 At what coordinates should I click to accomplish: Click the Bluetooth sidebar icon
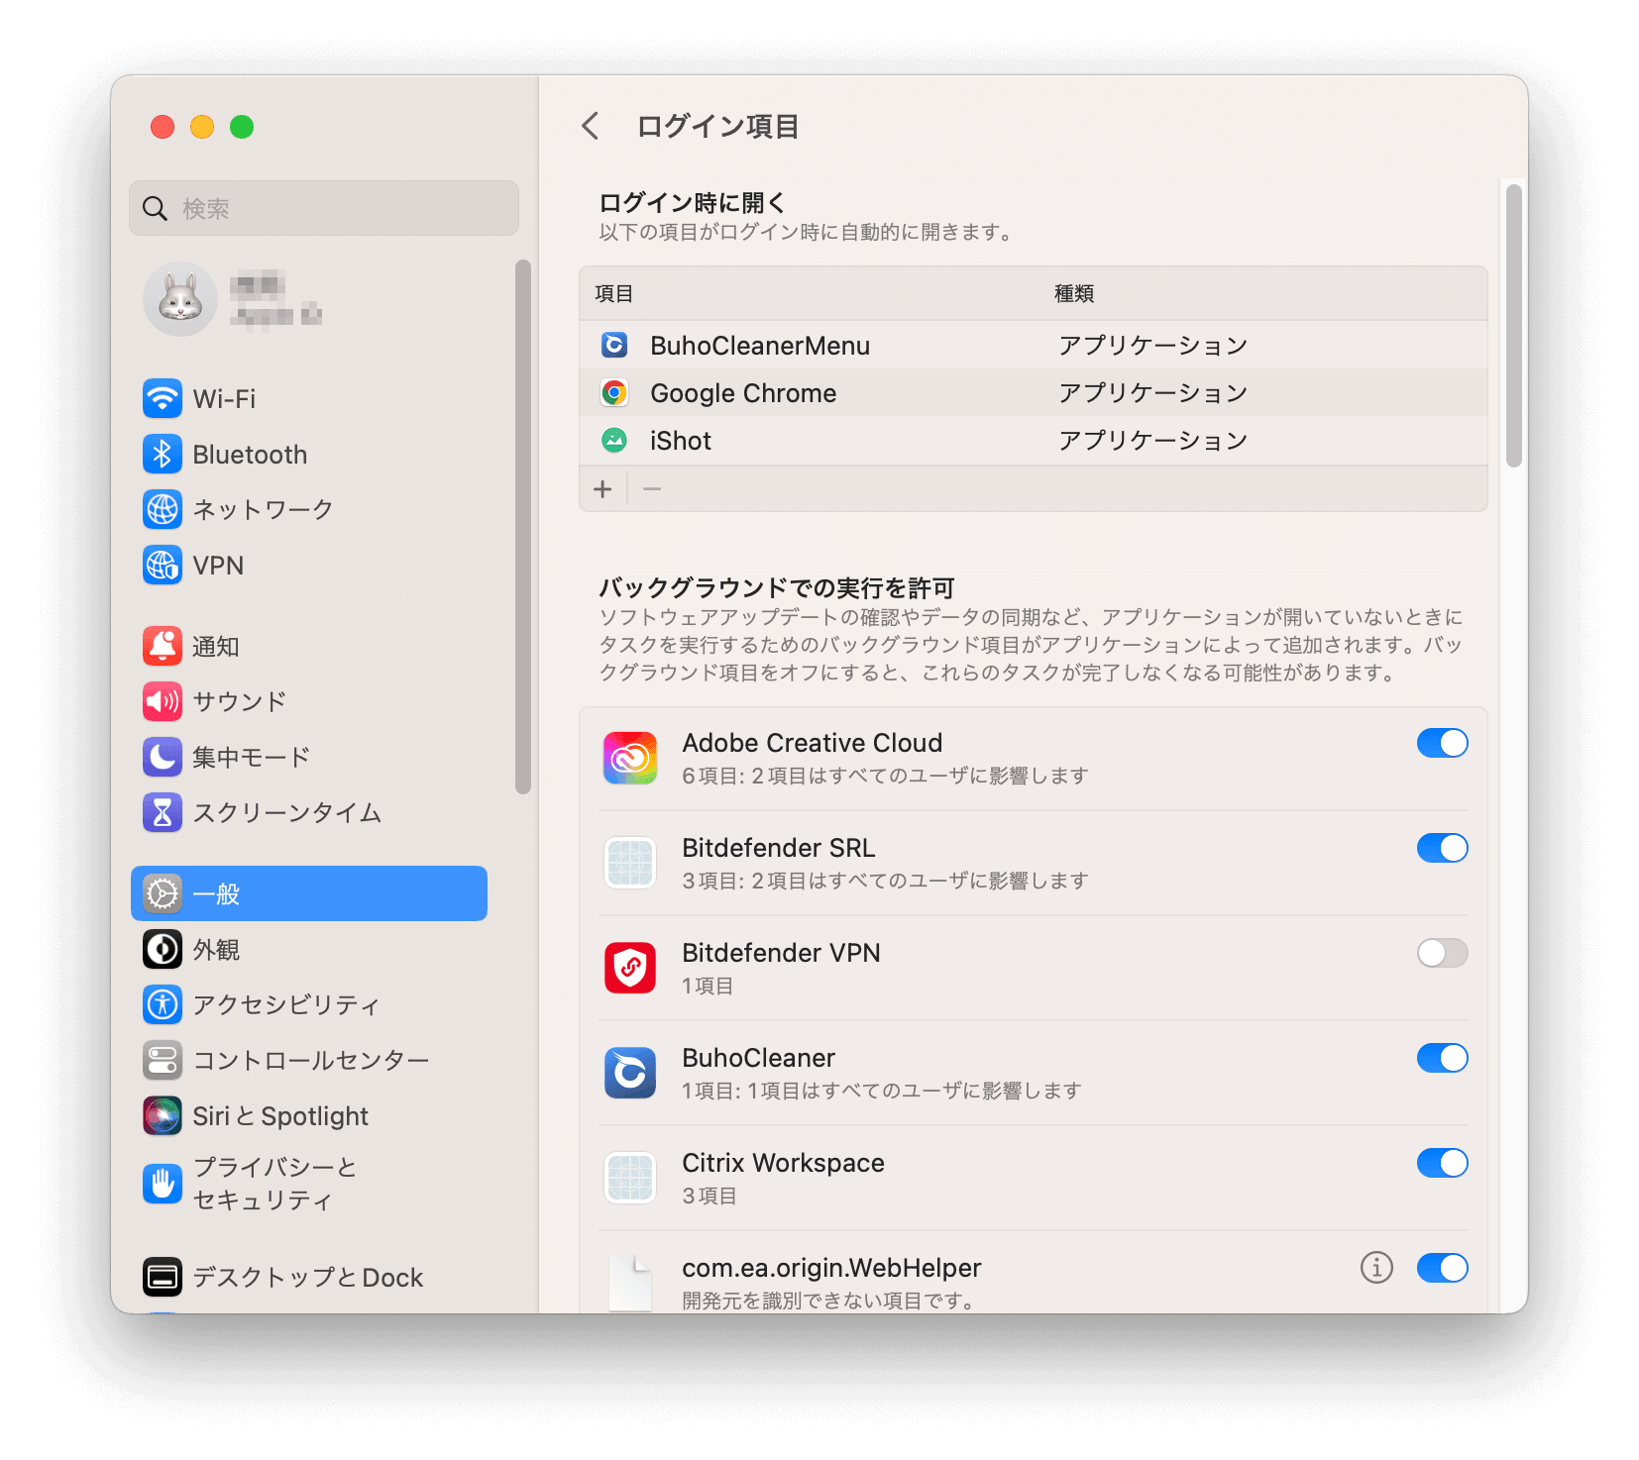pos(163,454)
